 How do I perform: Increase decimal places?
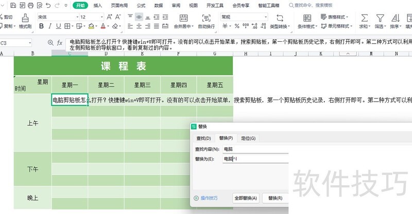254,26
